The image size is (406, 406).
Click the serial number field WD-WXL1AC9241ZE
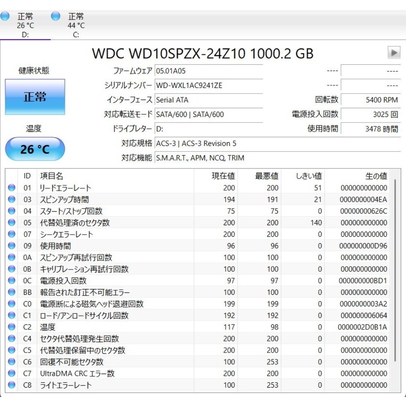pyautogui.click(x=209, y=85)
